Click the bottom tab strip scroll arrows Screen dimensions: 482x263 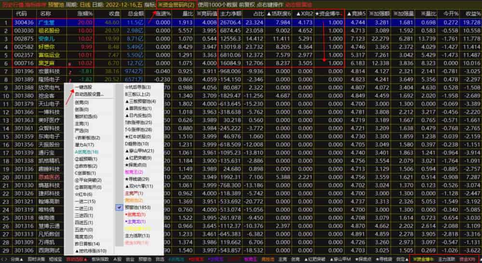(5, 259)
